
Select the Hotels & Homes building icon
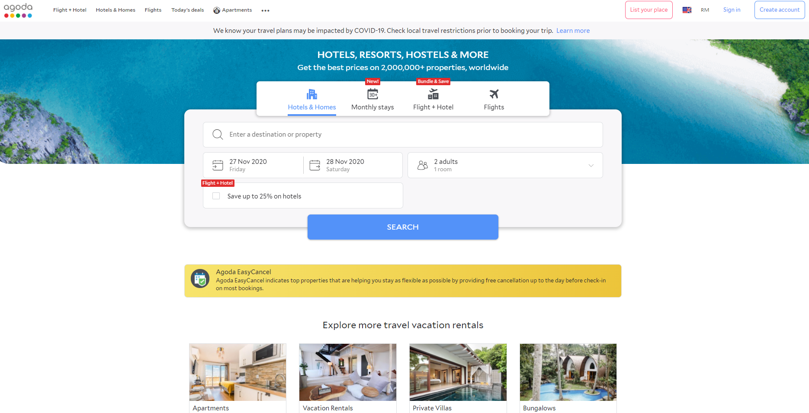pos(311,93)
